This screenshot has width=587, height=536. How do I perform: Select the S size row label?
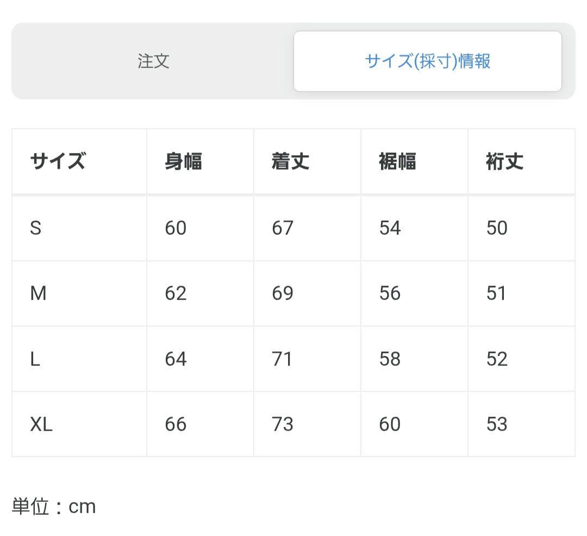[36, 228]
